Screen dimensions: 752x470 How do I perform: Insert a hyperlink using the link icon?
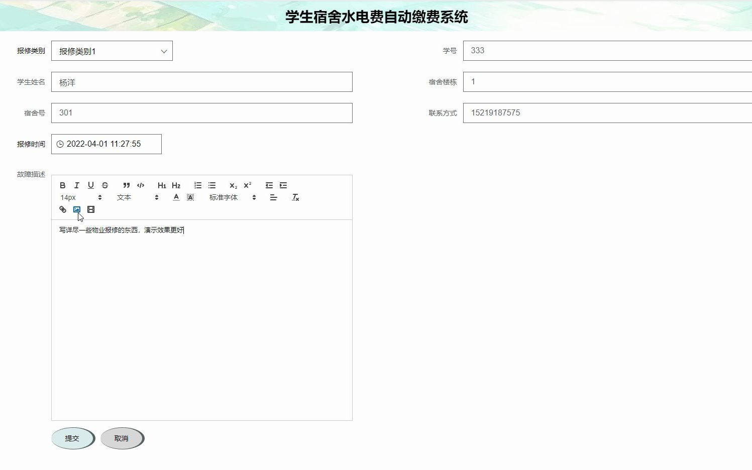[x=63, y=209]
